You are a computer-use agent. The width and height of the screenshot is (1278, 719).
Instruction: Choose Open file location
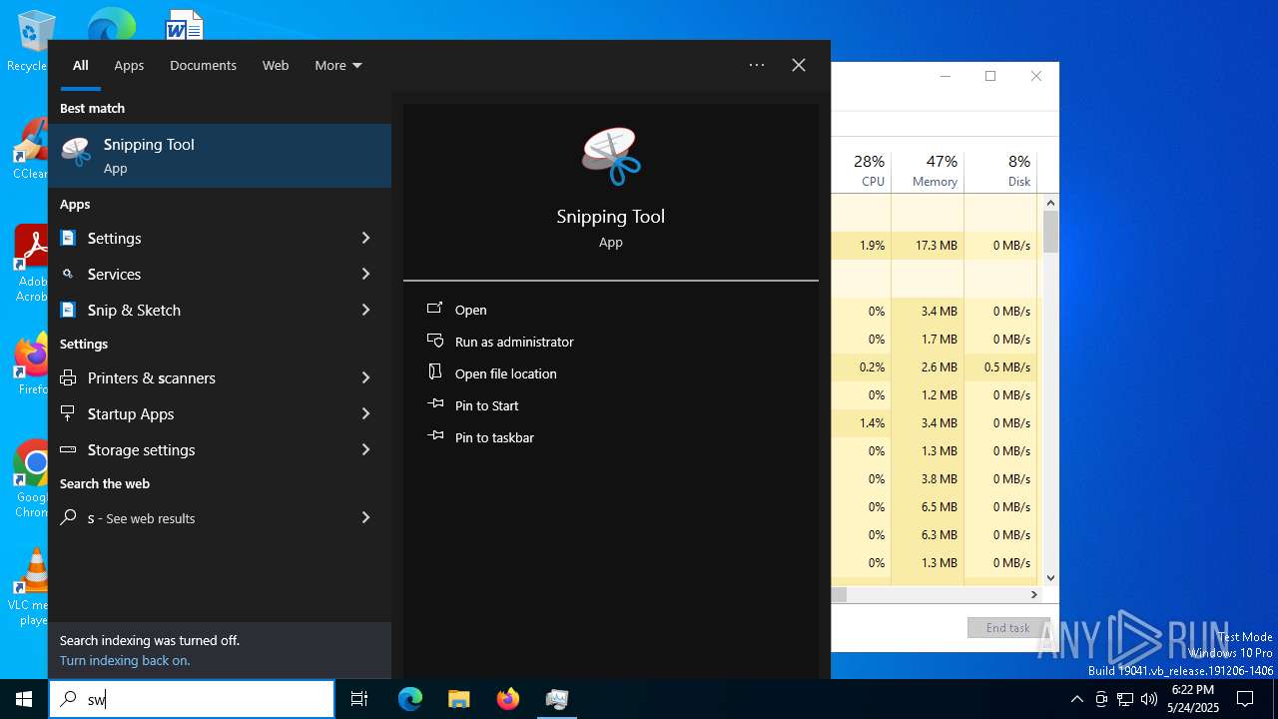click(506, 373)
